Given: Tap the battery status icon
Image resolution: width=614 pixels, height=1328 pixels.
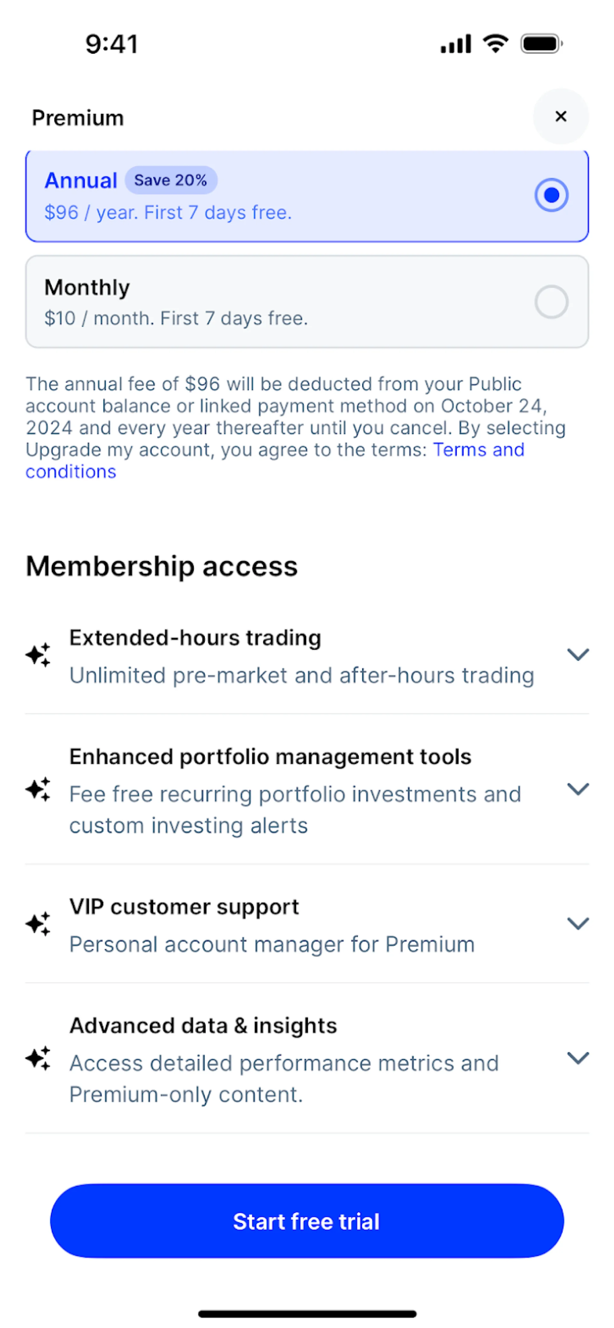Looking at the screenshot, I should [x=541, y=44].
